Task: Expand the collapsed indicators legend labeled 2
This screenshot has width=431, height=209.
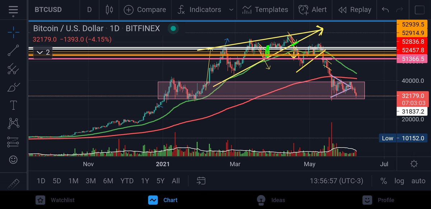Action: click(x=43, y=53)
